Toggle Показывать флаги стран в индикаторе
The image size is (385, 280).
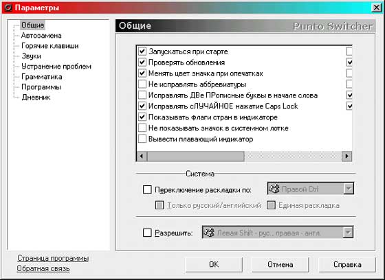pos(142,117)
